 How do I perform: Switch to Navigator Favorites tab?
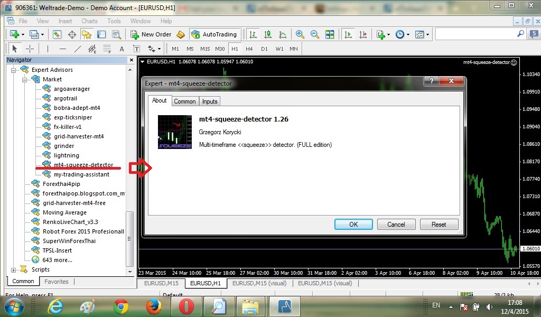(57, 282)
